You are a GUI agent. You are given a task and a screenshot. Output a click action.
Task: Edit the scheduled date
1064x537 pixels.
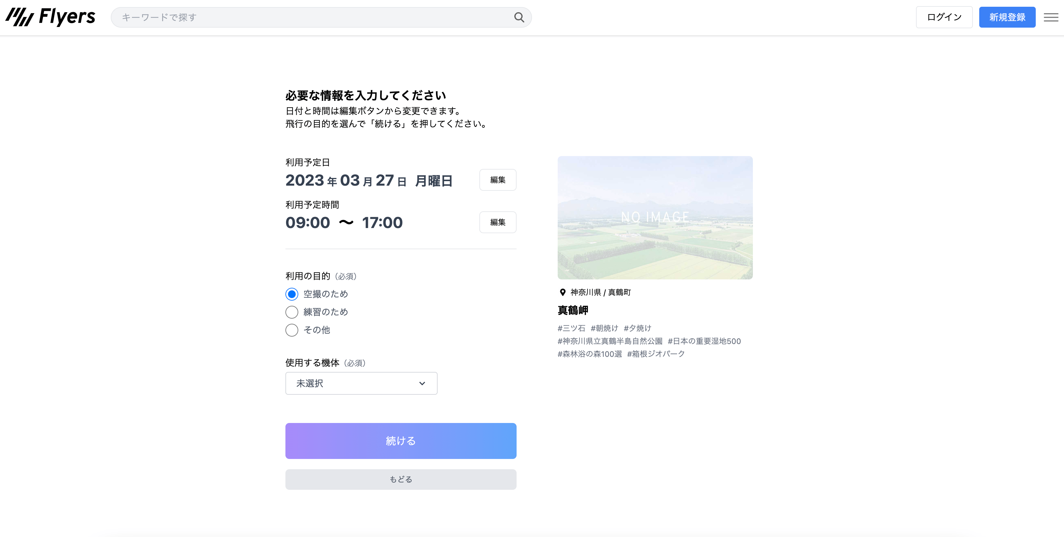tap(497, 180)
